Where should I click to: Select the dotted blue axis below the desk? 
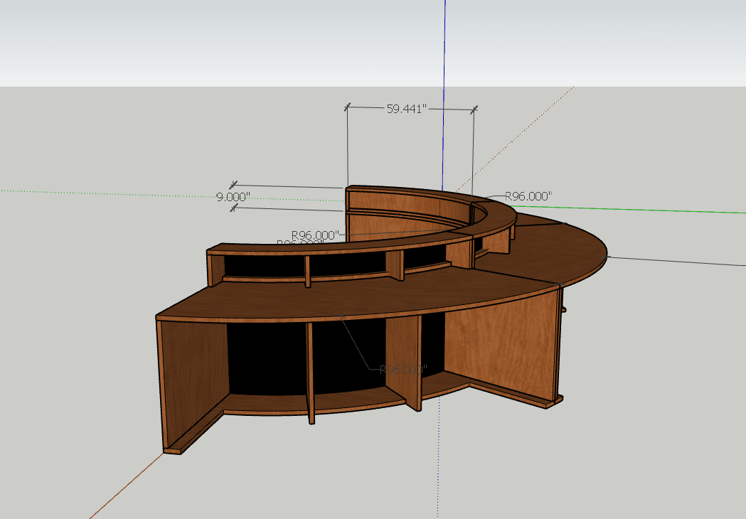[438, 462]
